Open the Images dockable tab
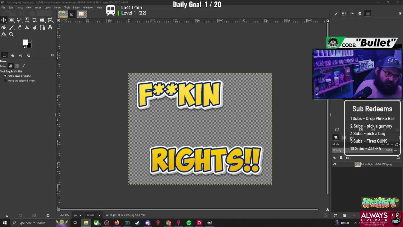This screenshot has width=403, height=227. (x=28, y=55)
